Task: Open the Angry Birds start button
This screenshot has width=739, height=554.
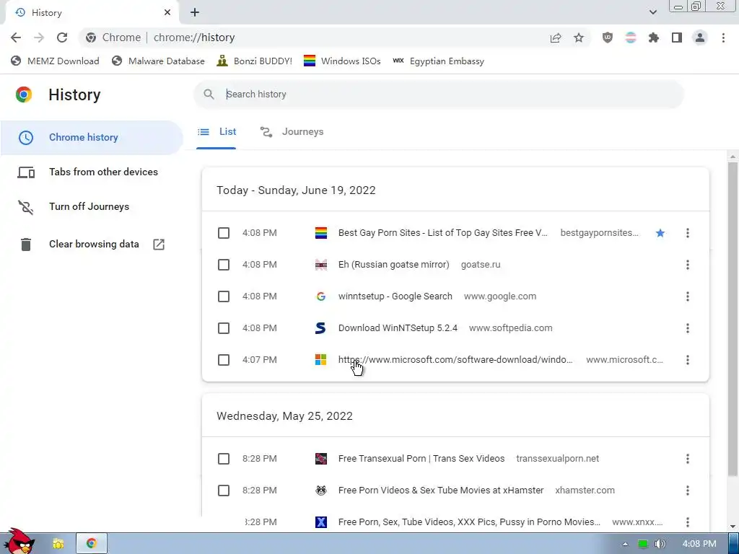Action: tap(19, 541)
